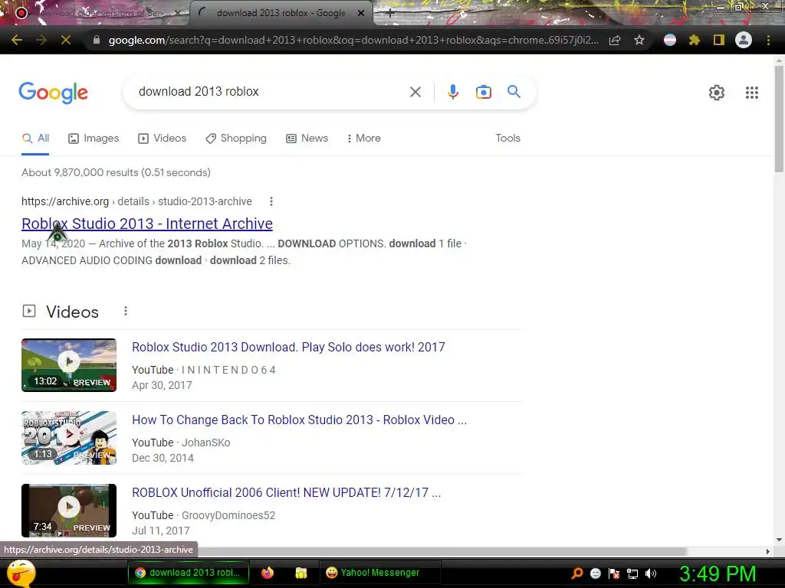
Task: Open 'ROBLOX Unofficial 2006 Client' video link
Action: (287, 492)
